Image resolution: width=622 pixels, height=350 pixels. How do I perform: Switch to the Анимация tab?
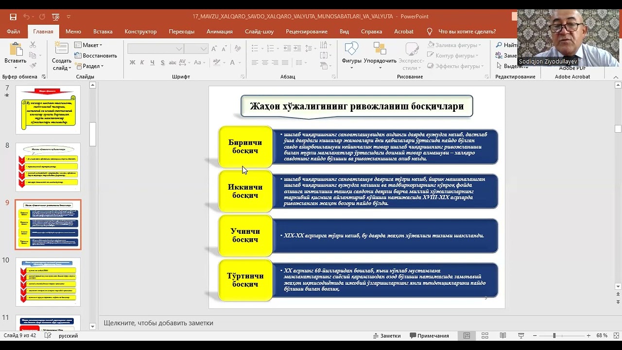220,32
